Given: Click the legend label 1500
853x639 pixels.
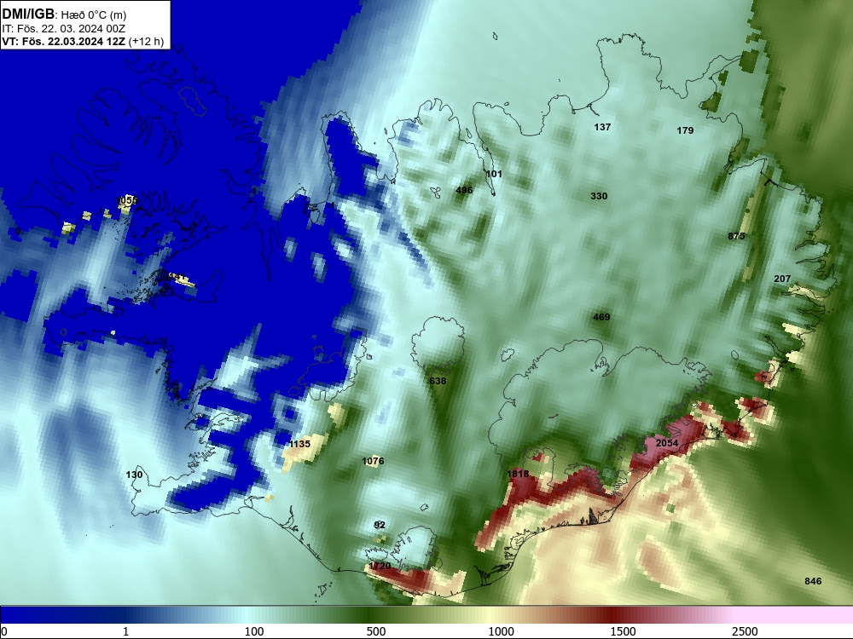Looking at the screenshot, I should coord(623,631).
